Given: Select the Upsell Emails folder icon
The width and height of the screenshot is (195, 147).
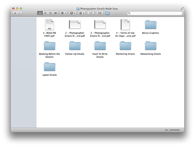Looking at the screenshot, I should tap(49, 67).
